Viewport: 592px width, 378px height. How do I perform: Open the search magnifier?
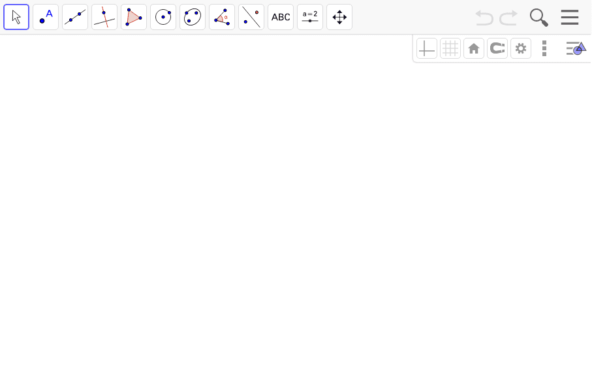point(538,18)
